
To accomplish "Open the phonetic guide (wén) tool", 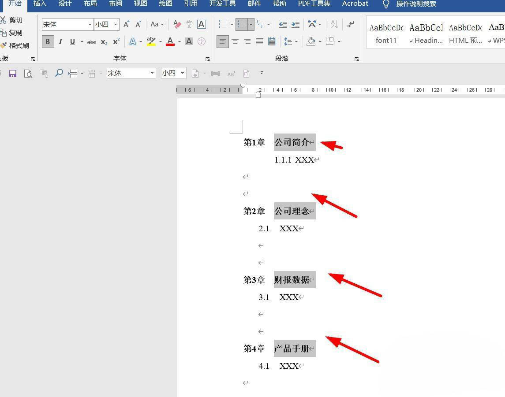I will [x=189, y=24].
